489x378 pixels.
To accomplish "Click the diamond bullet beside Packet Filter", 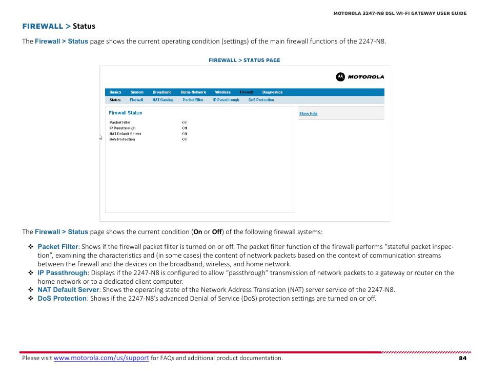I will pos(30,246).
